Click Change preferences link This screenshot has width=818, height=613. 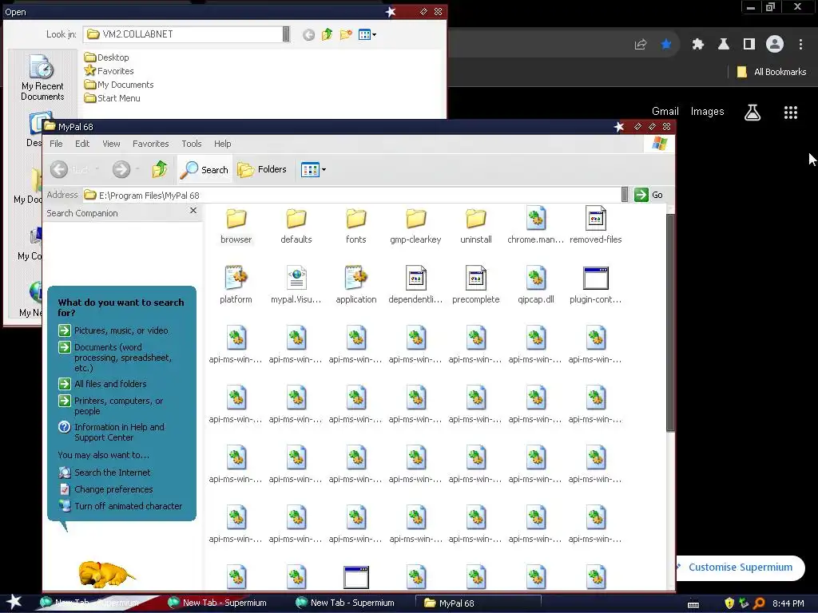pos(106,489)
